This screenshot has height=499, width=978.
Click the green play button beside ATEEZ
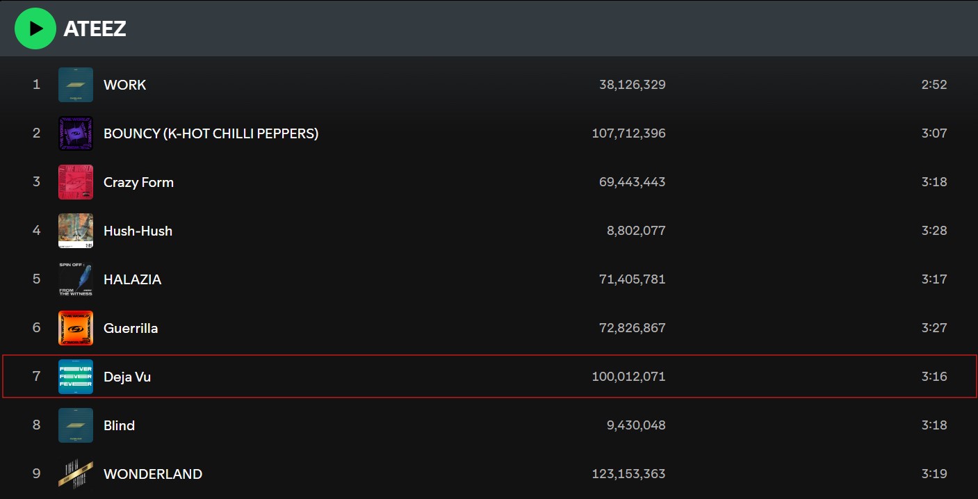tap(35, 28)
